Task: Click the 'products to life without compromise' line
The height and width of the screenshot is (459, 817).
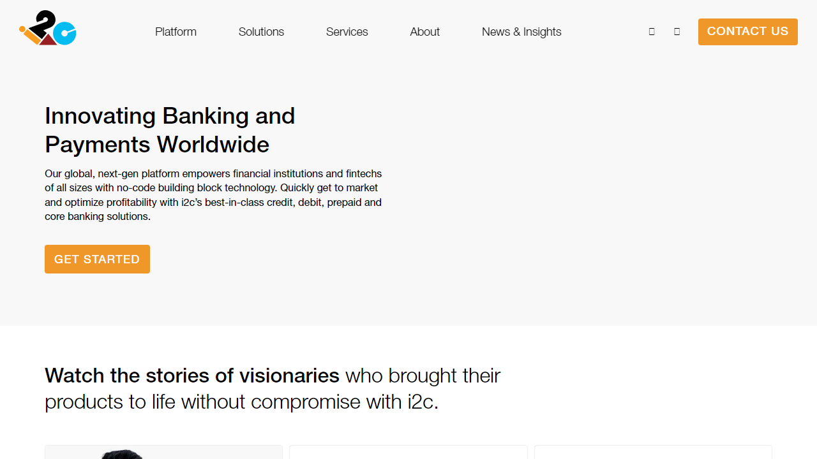Action: 241,402
